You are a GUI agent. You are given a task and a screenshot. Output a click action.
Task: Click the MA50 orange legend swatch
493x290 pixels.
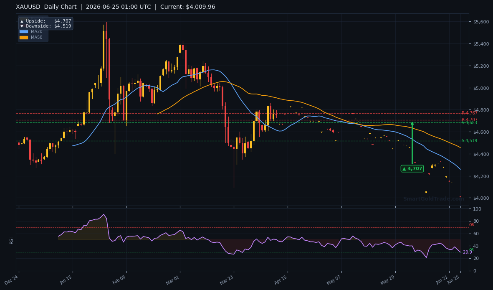click(23, 38)
